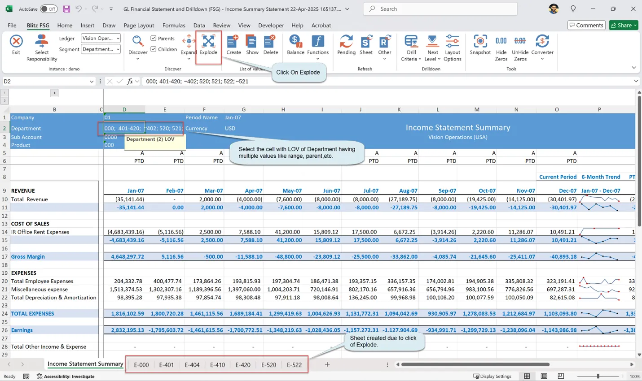
Task: Click the UnHide Zeros icon
Action: click(x=520, y=41)
